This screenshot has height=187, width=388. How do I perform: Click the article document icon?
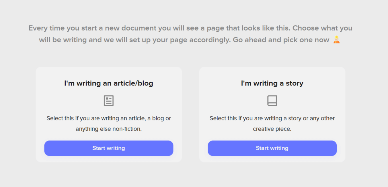pyautogui.click(x=109, y=101)
